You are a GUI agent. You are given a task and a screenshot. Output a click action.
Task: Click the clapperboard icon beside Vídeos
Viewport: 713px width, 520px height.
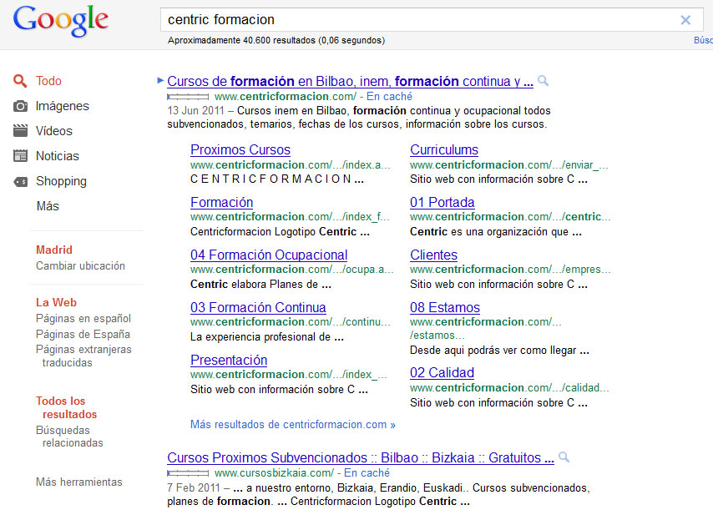point(20,131)
